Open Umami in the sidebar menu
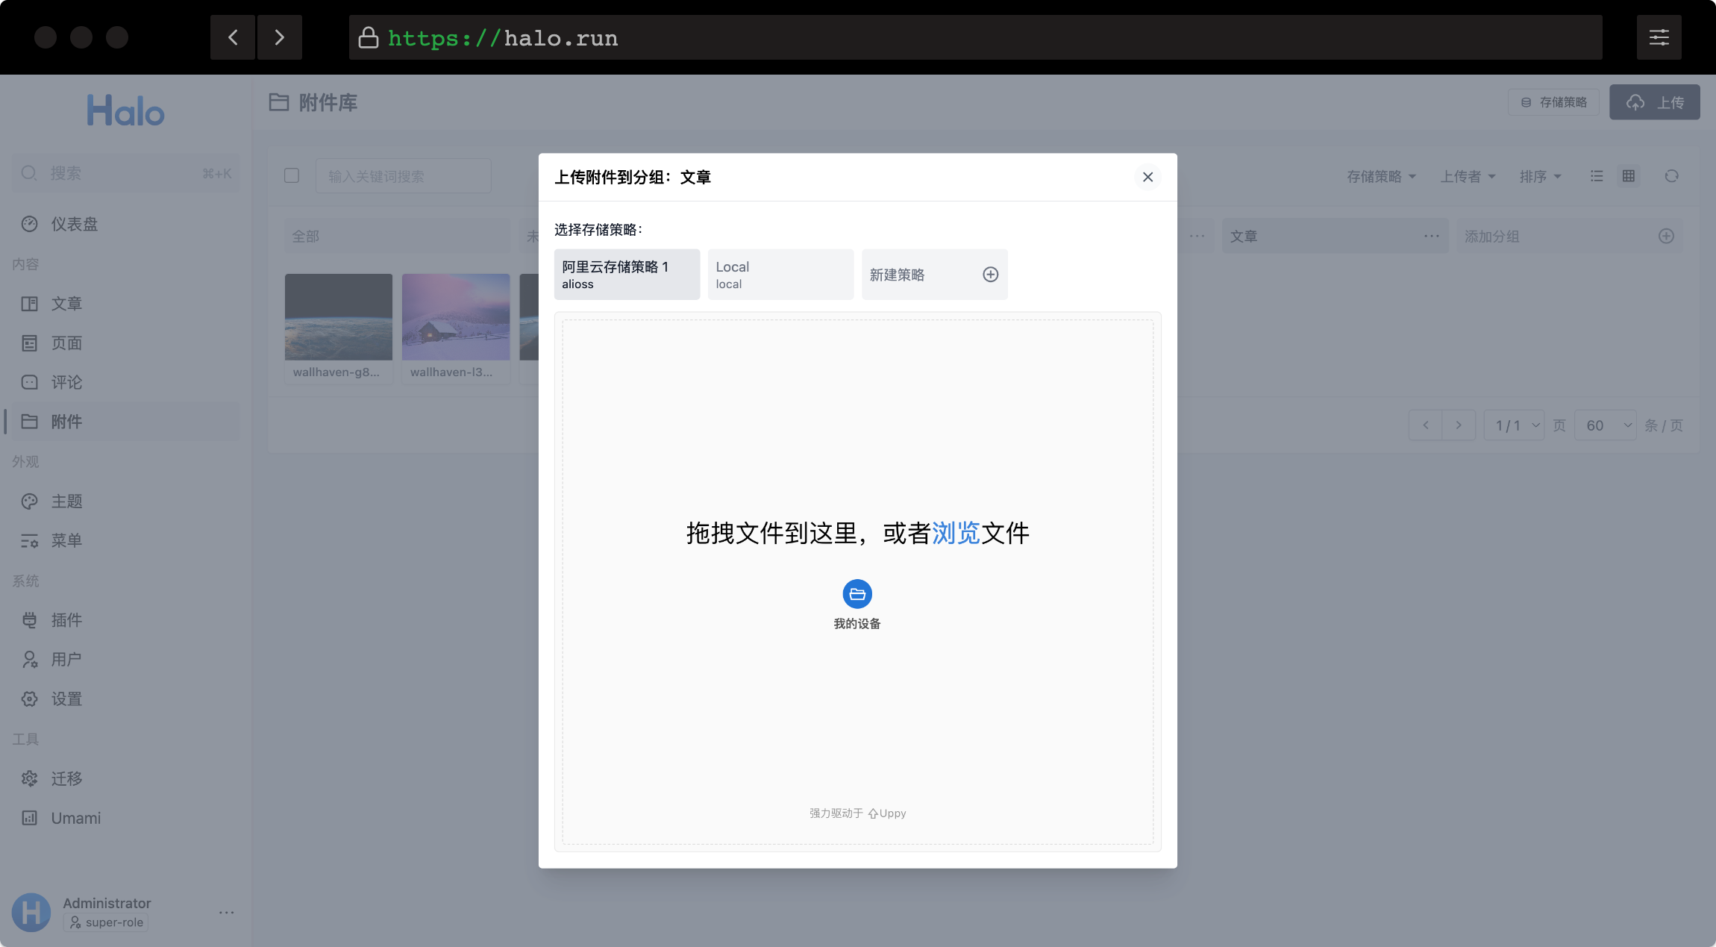This screenshot has height=947, width=1716. pyautogui.click(x=75, y=818)
